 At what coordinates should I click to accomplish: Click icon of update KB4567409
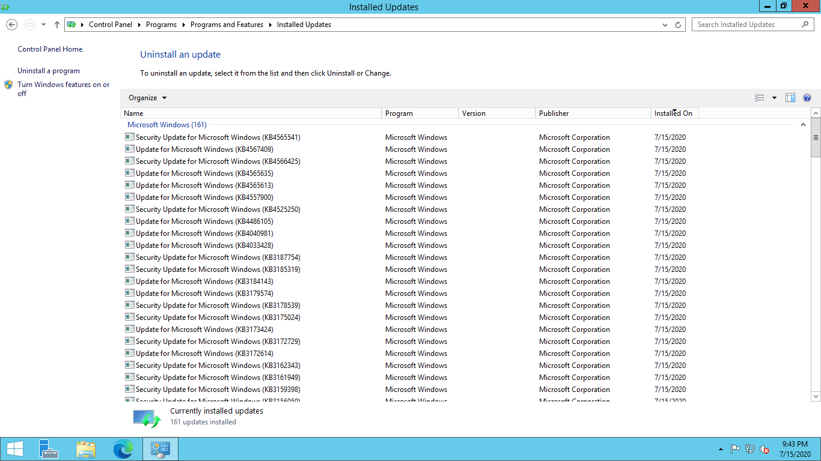tap(130, 149)
